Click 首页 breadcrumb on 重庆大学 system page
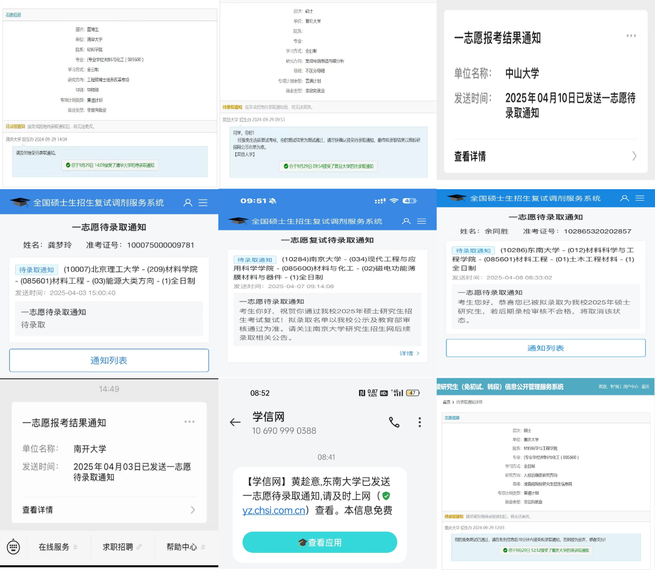Image resolution: width=655 pixels, height=570 pixels. click(x=446, y=401)
